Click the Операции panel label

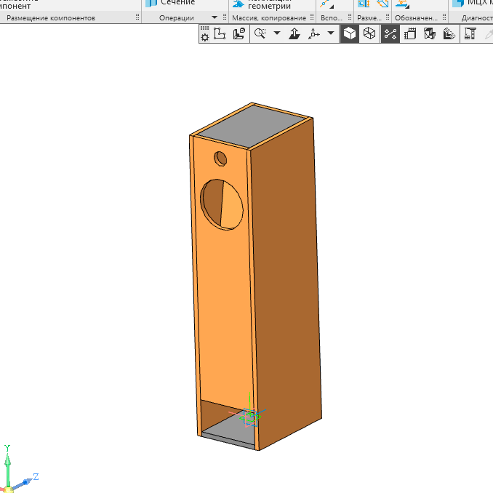tap(177, 18)
